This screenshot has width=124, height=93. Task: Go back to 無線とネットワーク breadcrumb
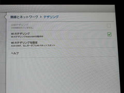[24, 17]
